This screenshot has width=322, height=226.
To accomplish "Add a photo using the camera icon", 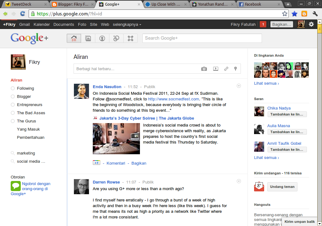I will pos(204,69).
